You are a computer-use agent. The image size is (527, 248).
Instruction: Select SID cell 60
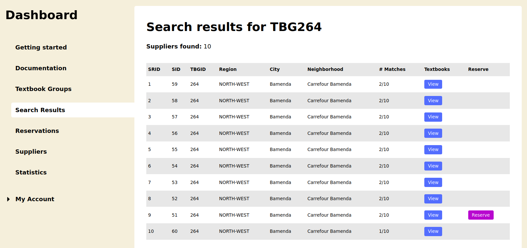174,232
